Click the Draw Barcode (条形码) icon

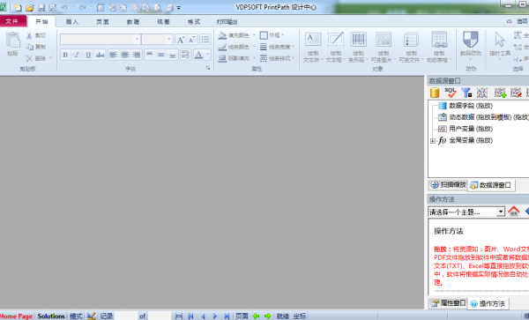tap(358, 39)
